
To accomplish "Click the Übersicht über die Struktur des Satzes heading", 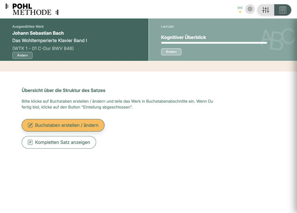I will tap(64, 90).
